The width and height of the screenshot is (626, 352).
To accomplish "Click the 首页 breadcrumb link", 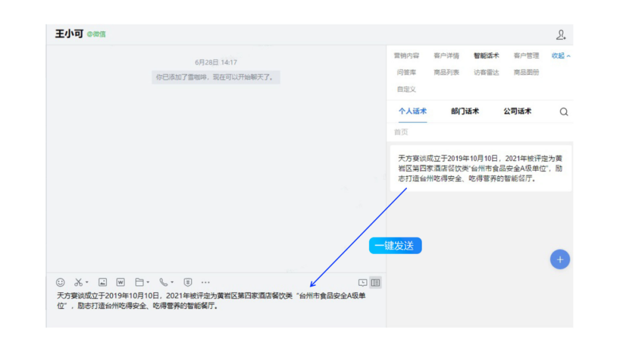I will tap(401, 133).
